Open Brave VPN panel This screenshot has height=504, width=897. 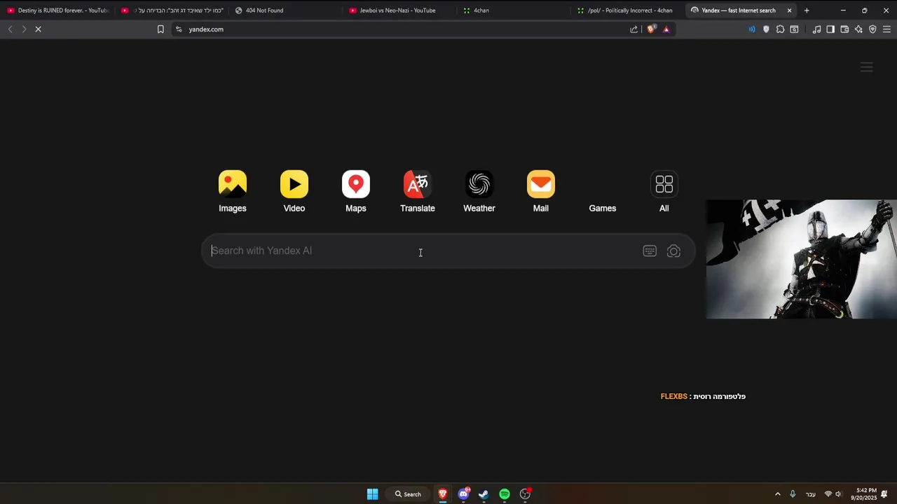(872, 29)
